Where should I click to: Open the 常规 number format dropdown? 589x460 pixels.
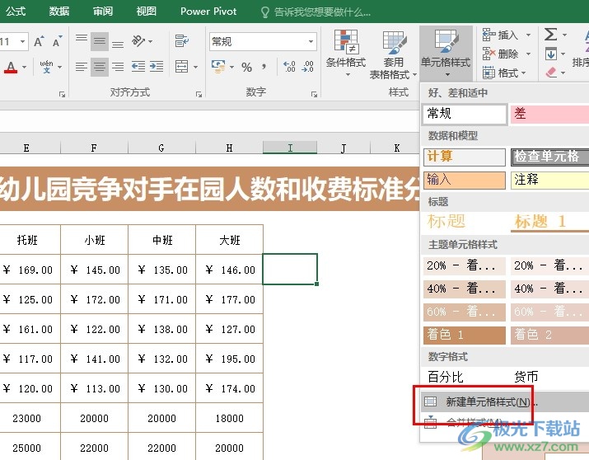(x=311, y=41)
